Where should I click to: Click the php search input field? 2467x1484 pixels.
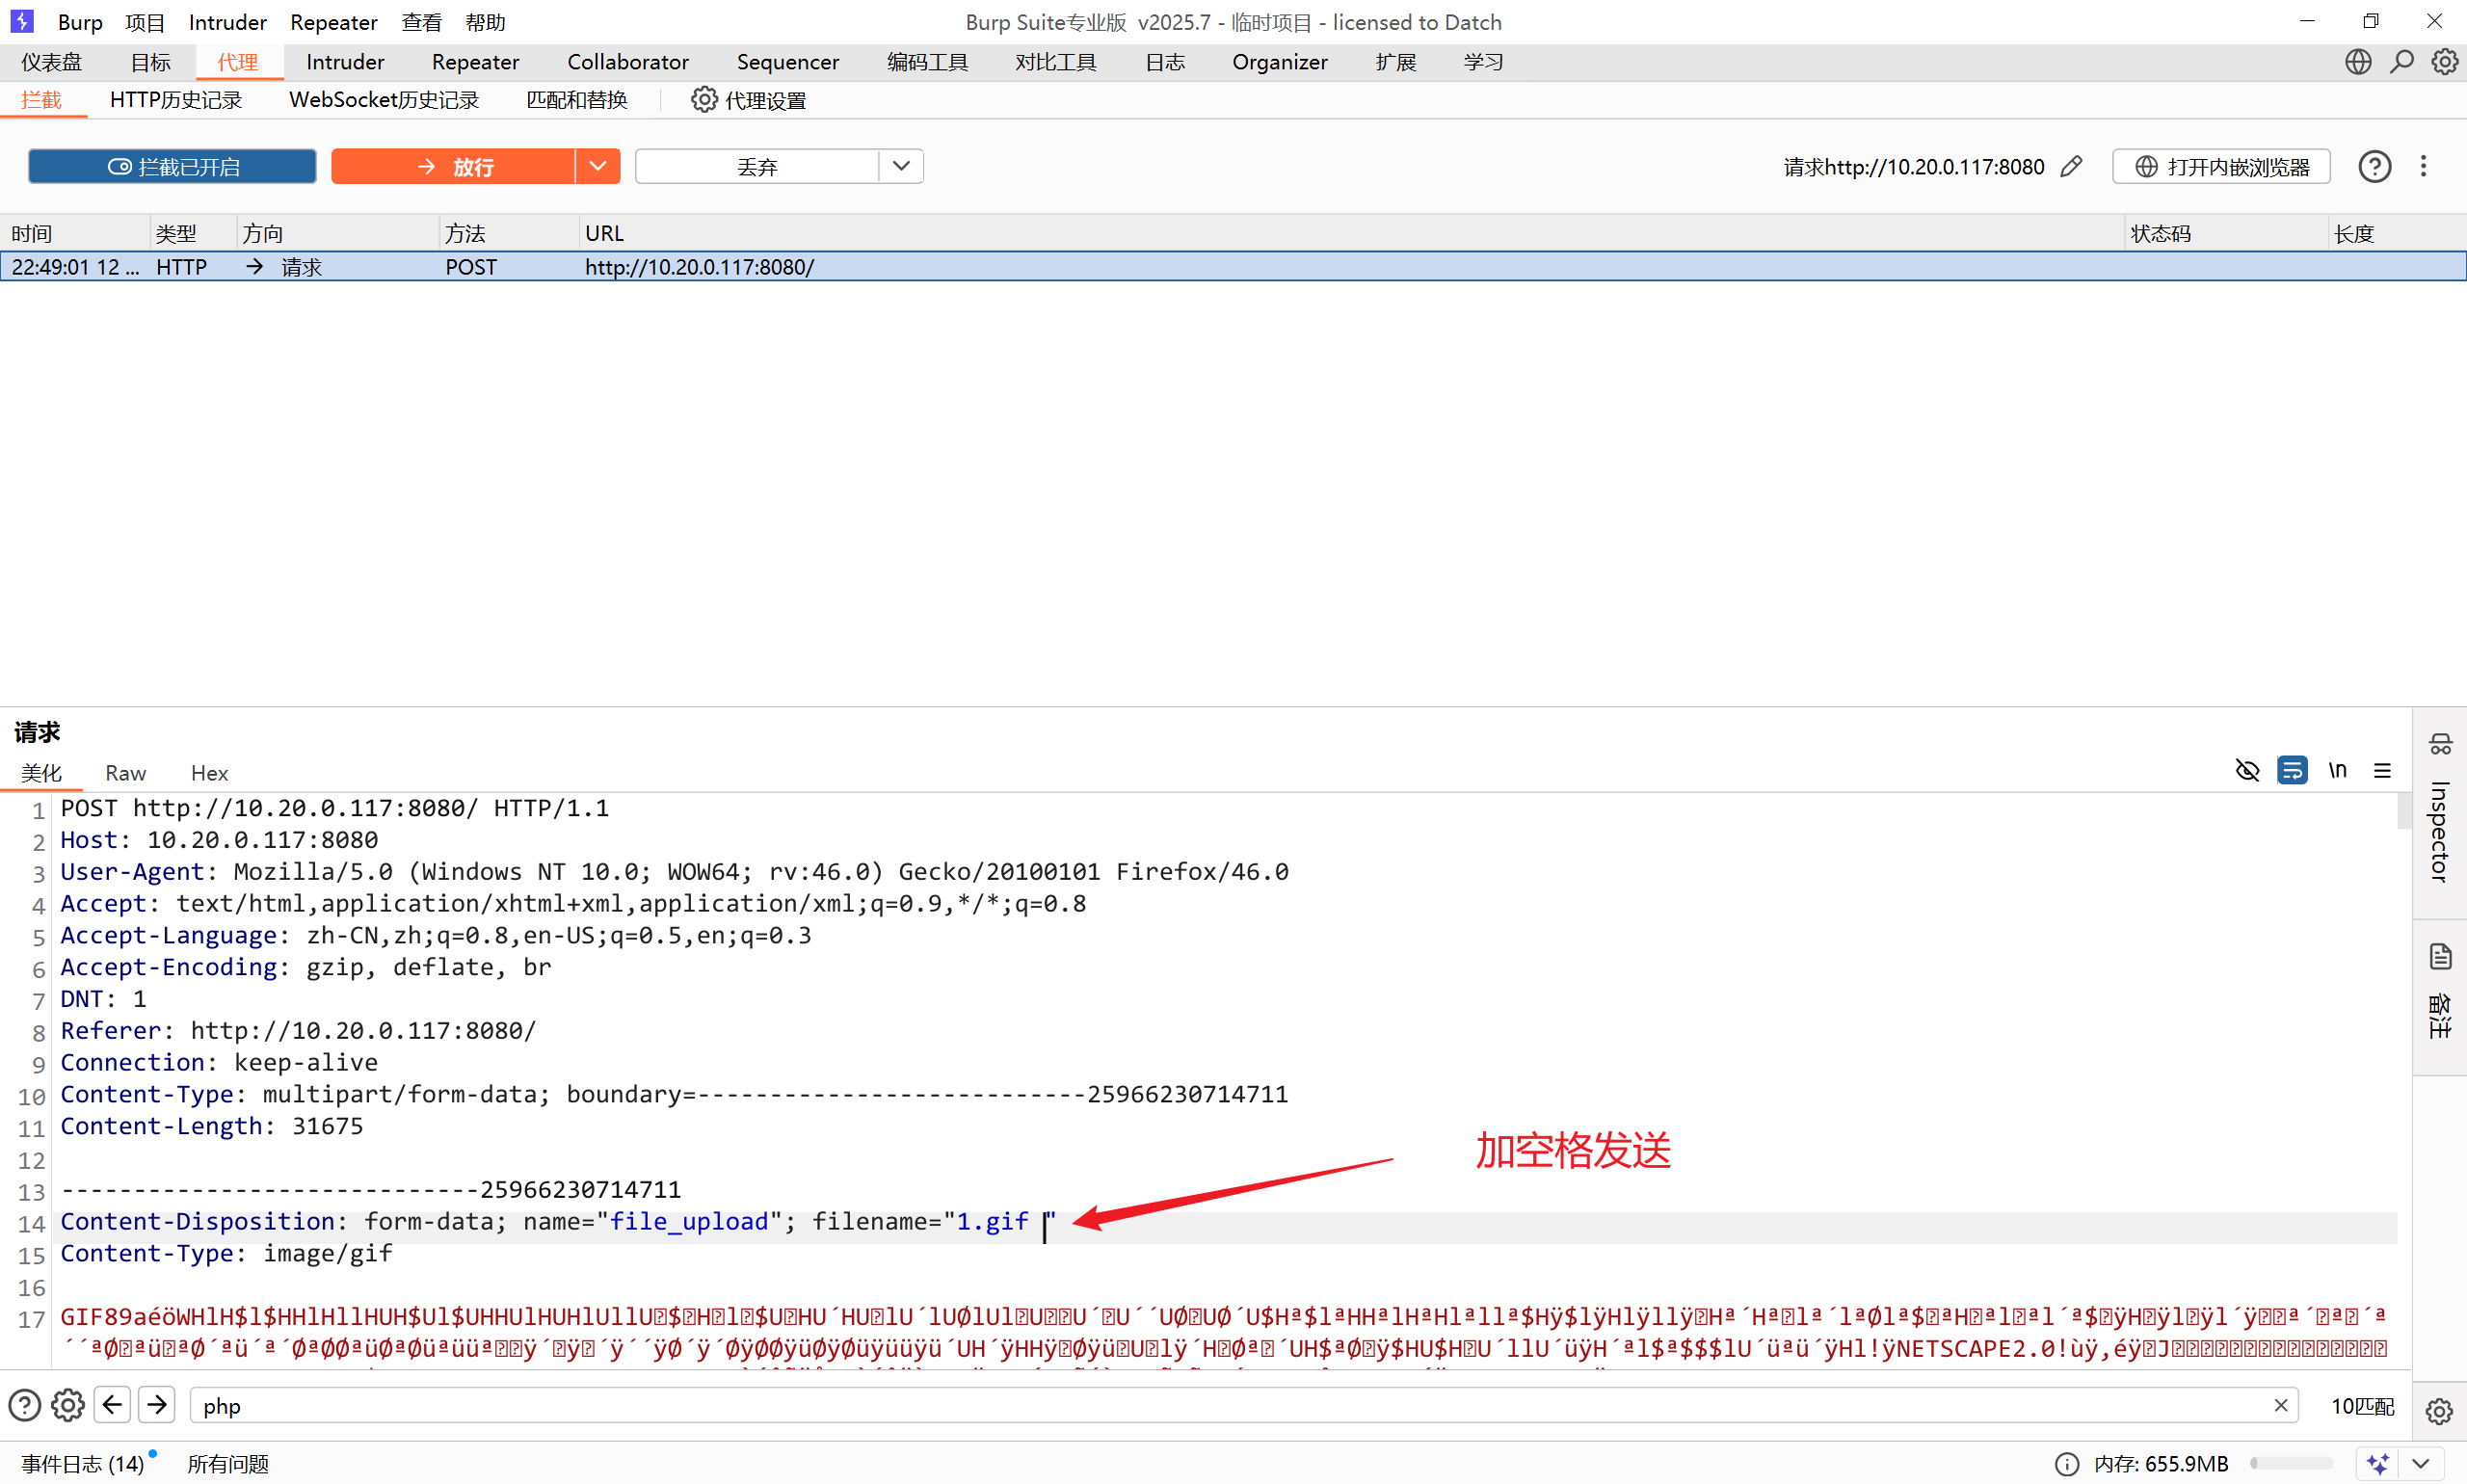pos(1200,1405)
